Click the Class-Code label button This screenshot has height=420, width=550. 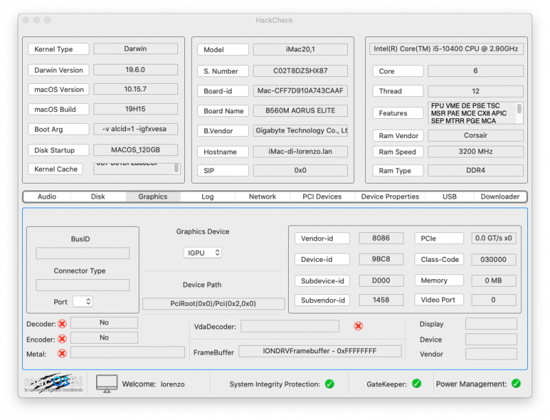(x=439, y=259)
